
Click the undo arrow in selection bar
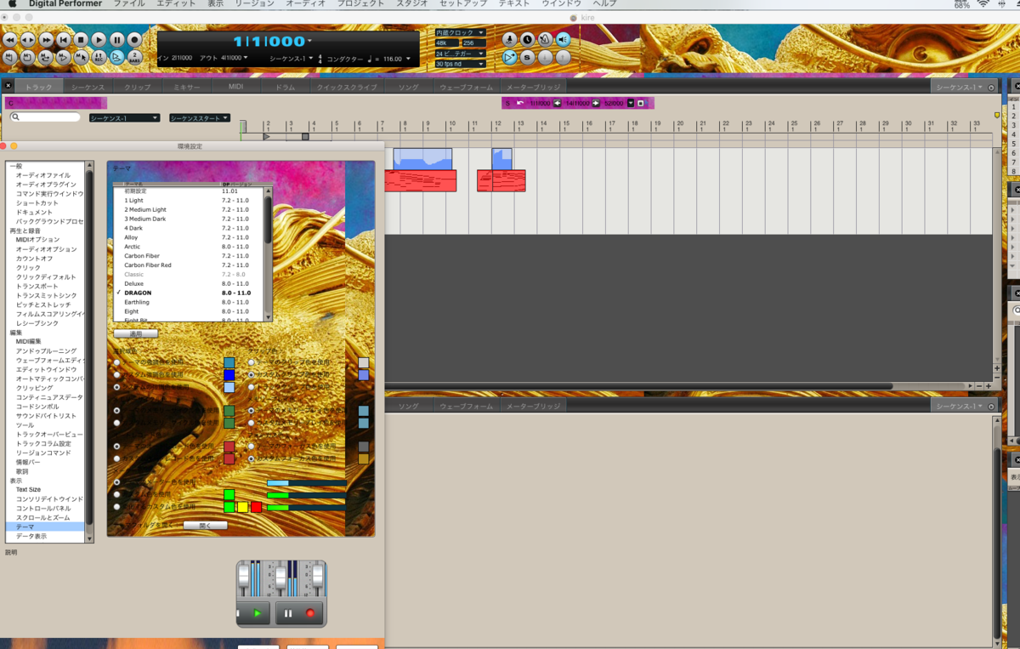click(x=519, y=103)
